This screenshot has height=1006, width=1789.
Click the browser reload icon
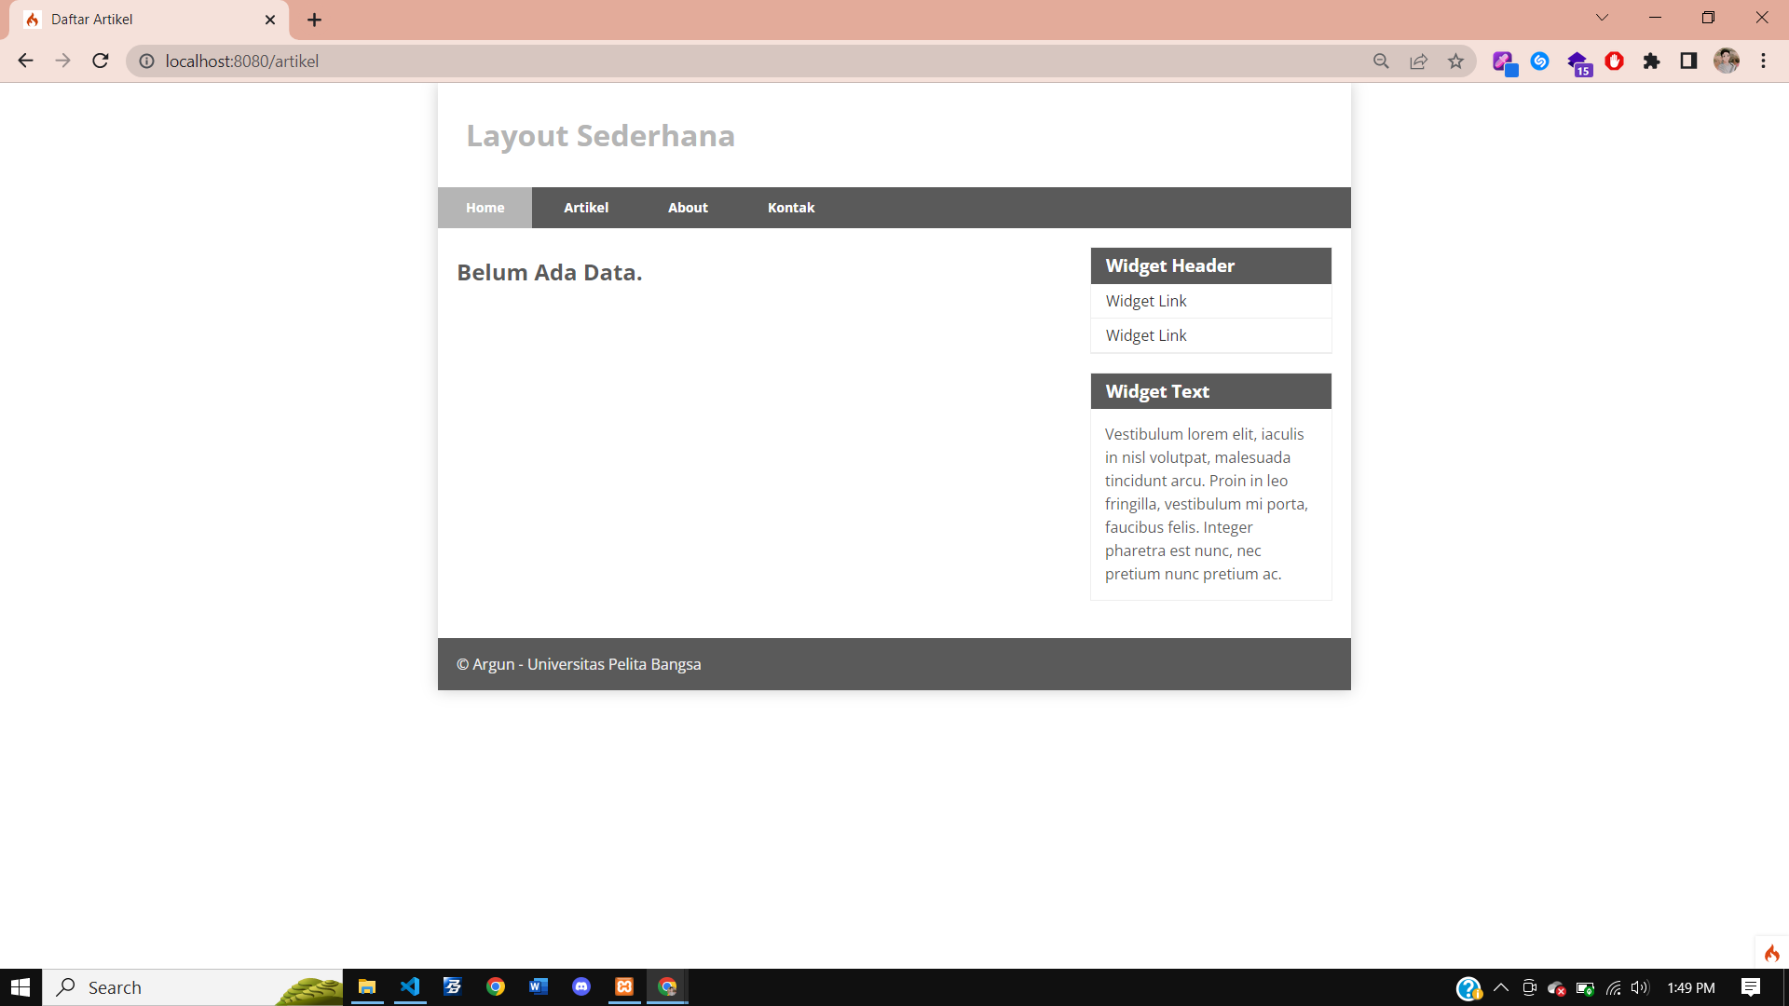point(101,61)
